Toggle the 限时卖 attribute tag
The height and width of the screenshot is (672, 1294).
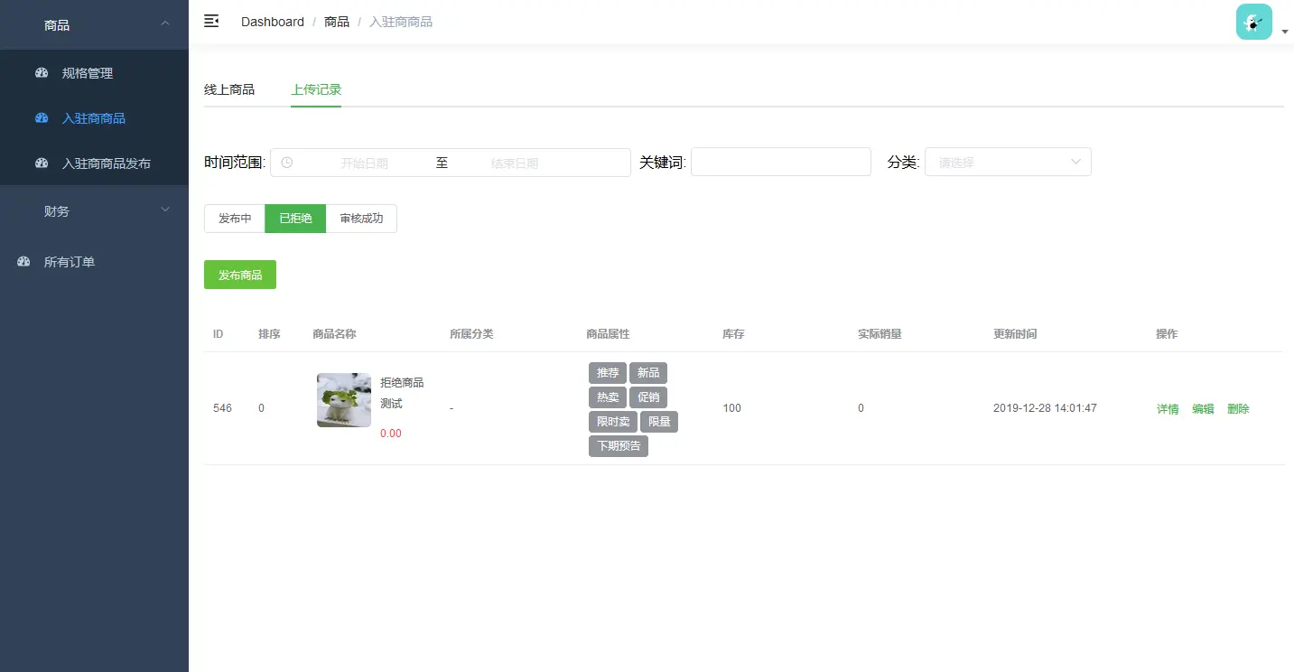point(613,422)
